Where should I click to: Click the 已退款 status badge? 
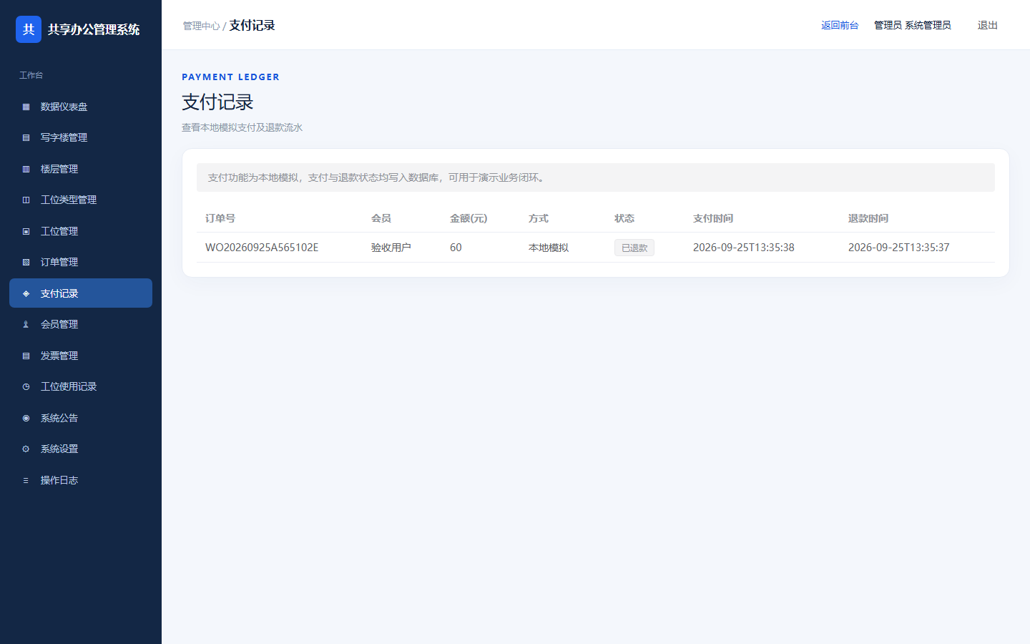tap(634, 248)
